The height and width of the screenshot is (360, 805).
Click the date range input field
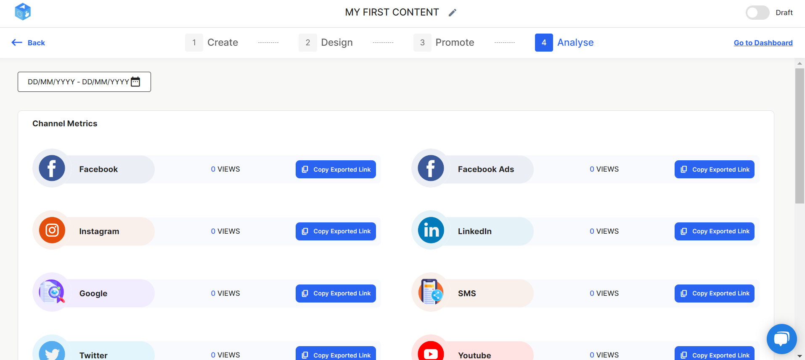pos(84,82)
